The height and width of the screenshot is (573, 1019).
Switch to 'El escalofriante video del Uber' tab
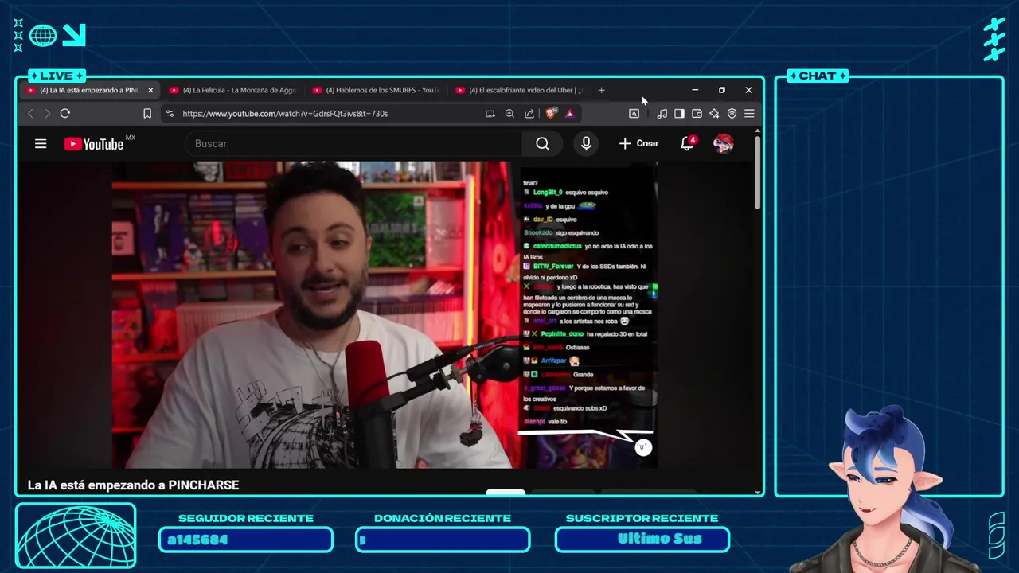[x=519, y=90]
